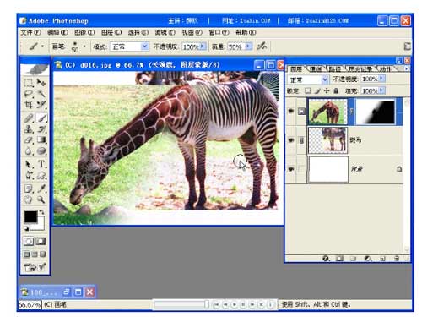Select the Hand tool
The height and width of the screenshot is (317, 422).
coord(29,199)
